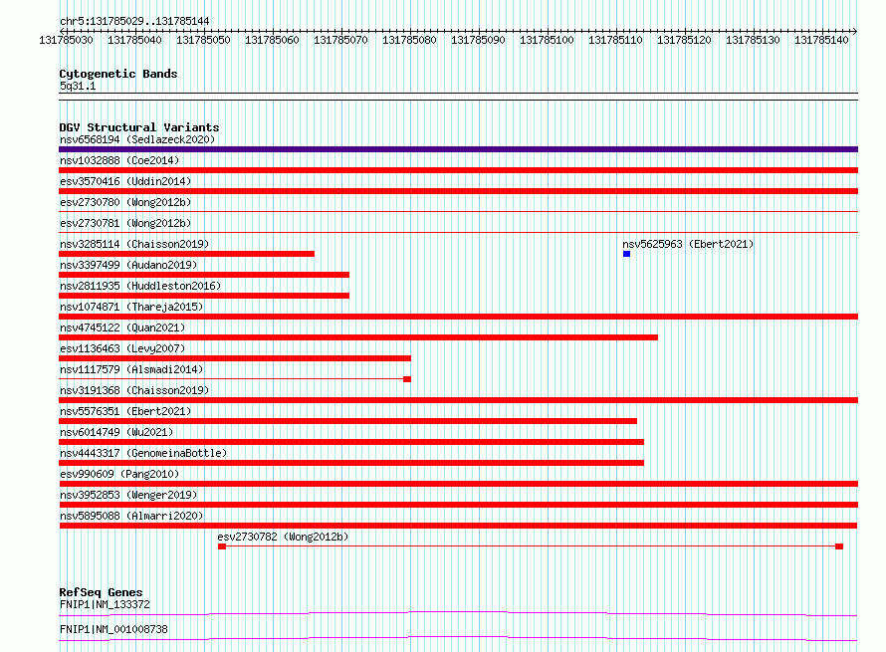Open nsv1032888 (Coe2014) variant label
The height and width of the screenshot is (652, 886).
(119, 160)
